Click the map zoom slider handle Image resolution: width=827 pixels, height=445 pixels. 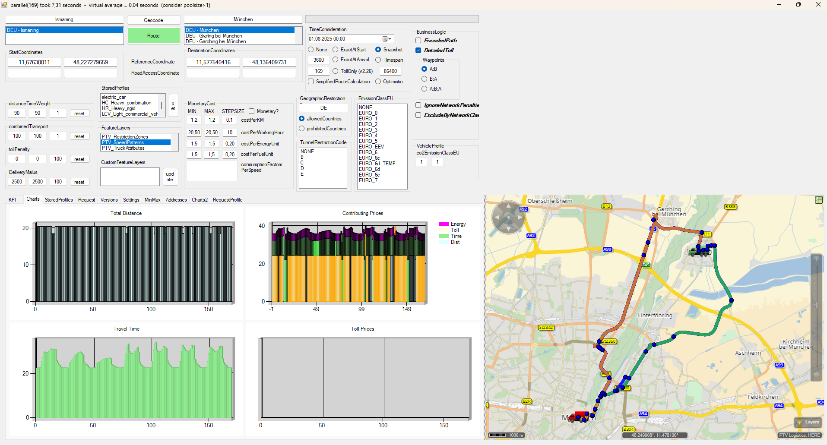pos(816,306)
